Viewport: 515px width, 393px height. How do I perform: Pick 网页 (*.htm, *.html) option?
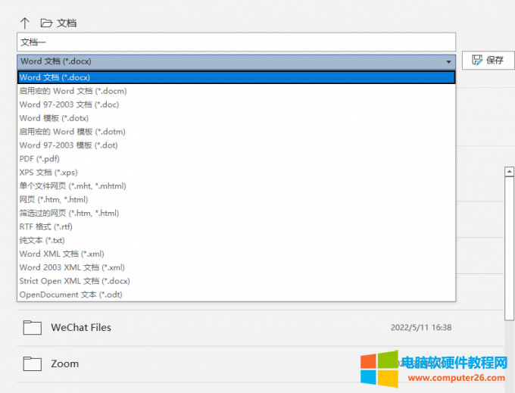pos(236,200)
